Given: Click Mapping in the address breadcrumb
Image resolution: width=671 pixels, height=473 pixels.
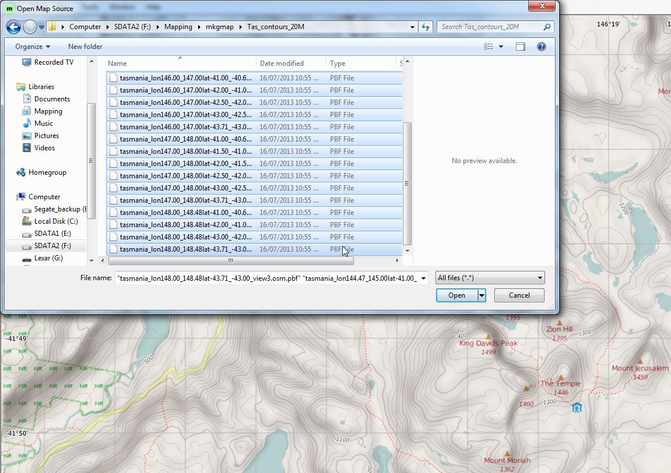Looking at the screenshot, I should point(178,27).
